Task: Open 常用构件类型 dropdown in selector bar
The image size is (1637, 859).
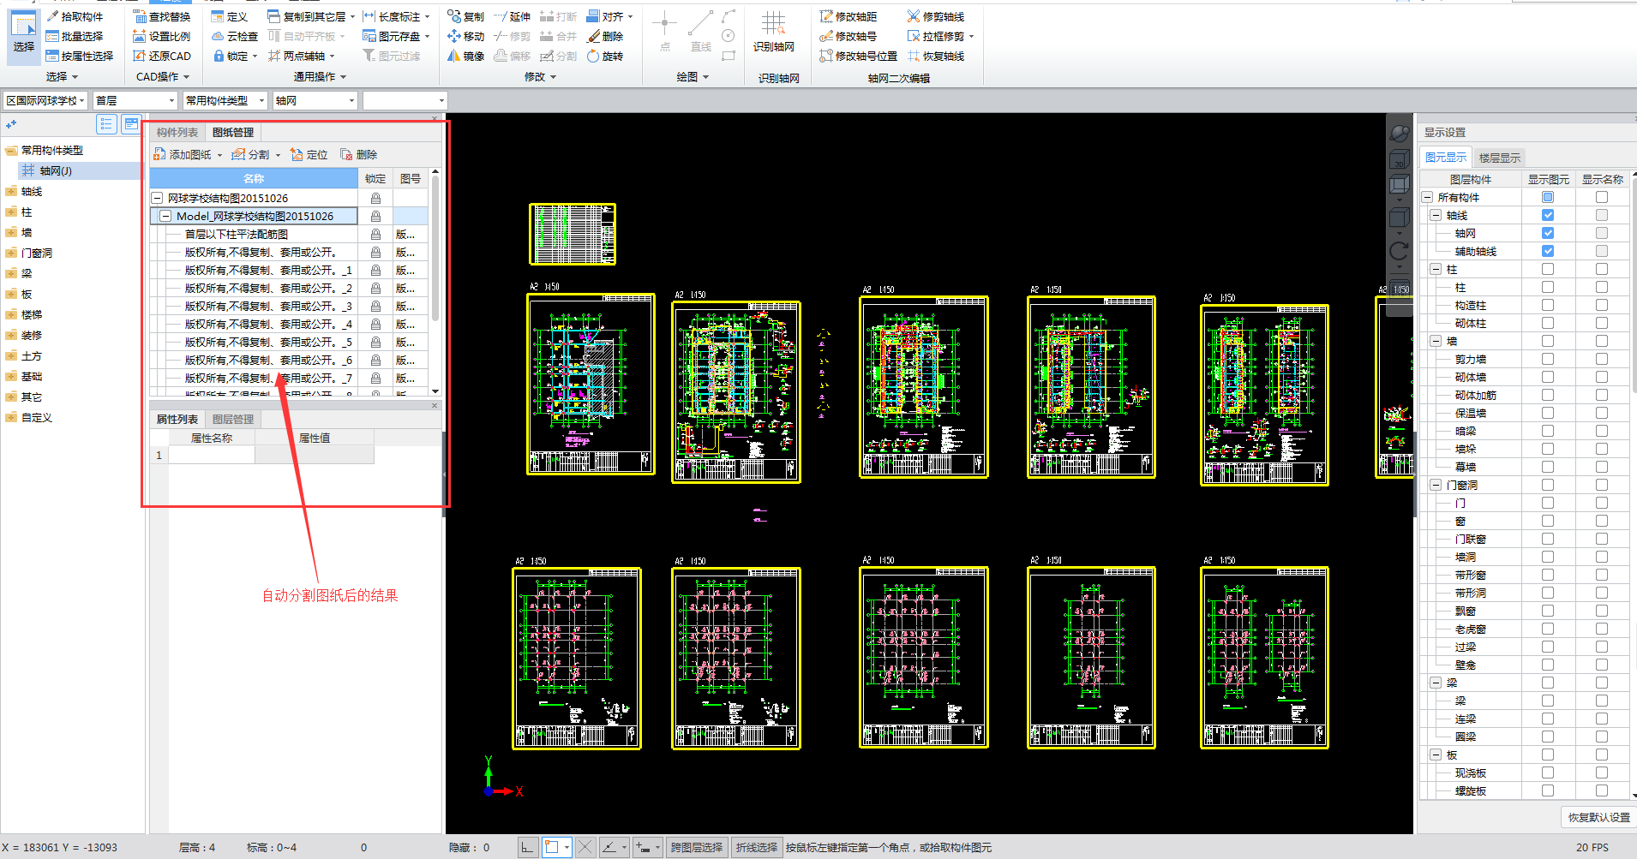Action: 225,100
